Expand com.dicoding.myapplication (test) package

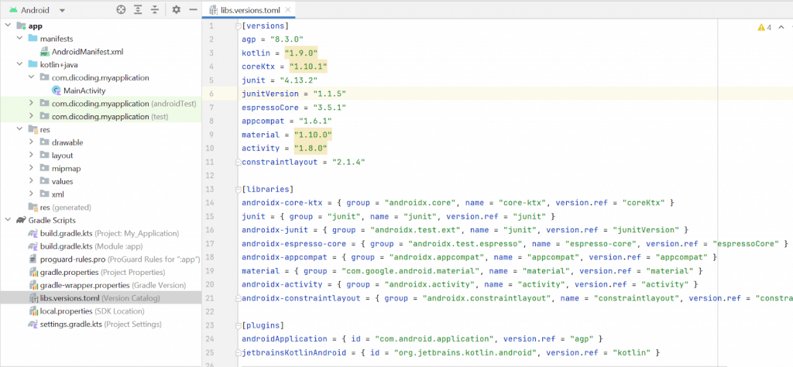31,116
